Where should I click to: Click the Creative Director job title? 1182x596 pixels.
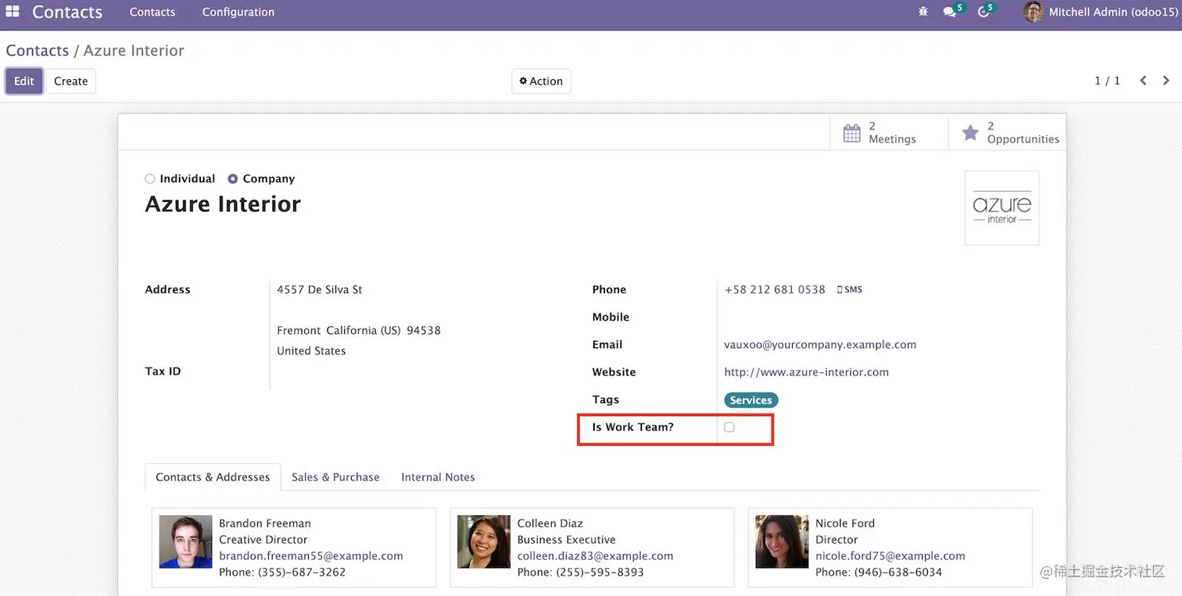[263, 540]
